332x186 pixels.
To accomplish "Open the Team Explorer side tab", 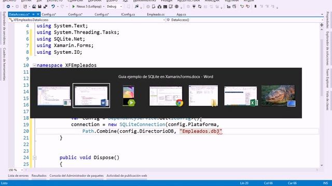I will (327, 78).
